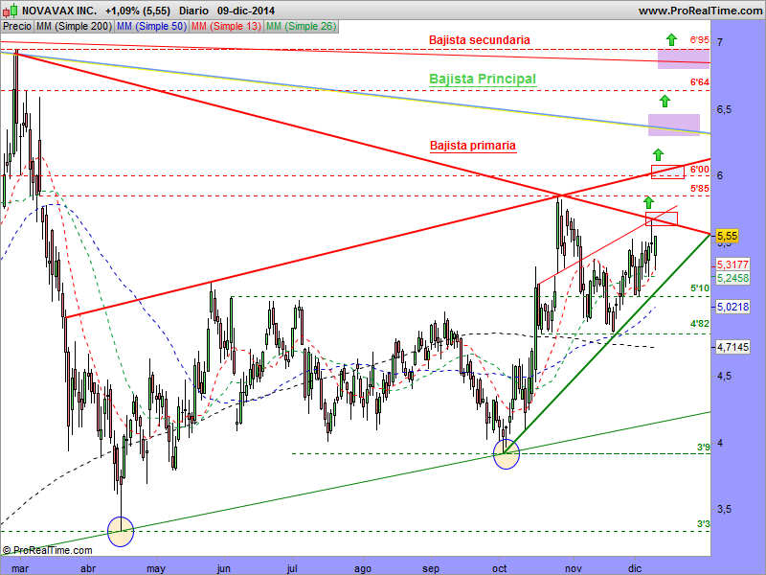
Task: Click the 7 tick on price axis
Action: pyautogui.click(x=720, y=42)
